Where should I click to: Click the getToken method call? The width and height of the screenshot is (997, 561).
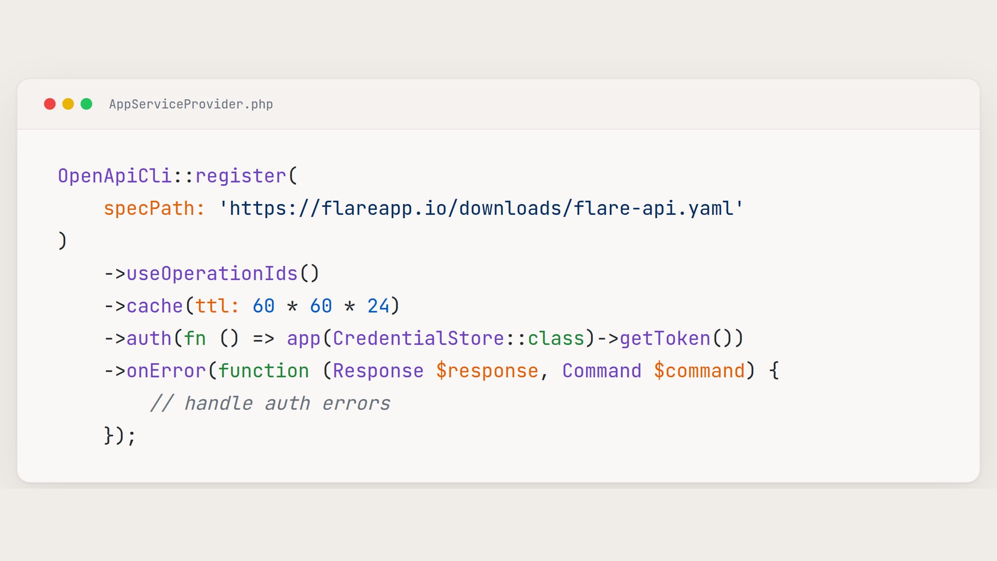(665, 338)
